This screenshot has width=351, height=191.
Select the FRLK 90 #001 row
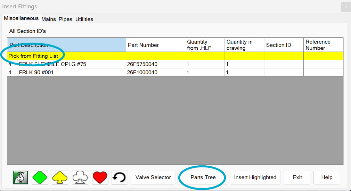[x=175, y=72]
